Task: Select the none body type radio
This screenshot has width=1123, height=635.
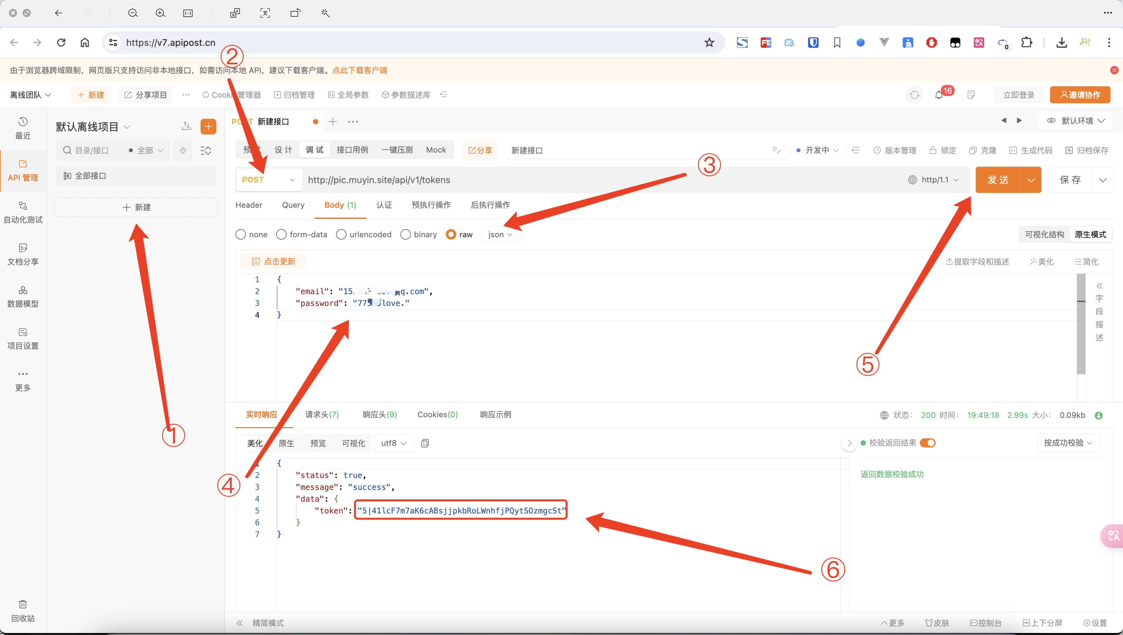Action: click(x=241, y=234)
